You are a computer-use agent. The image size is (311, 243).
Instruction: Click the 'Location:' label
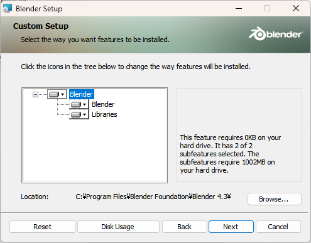pos(35,197)
